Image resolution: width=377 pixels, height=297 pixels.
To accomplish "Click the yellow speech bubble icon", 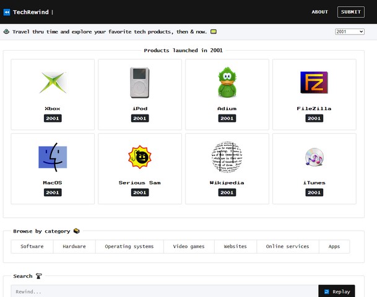I will [x=214, y=32].
